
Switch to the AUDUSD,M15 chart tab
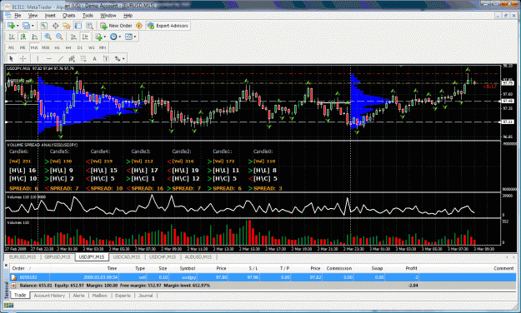[x=198, y=257]
